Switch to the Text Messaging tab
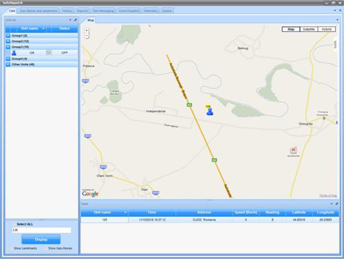The image size is (344, 259). 103,11
